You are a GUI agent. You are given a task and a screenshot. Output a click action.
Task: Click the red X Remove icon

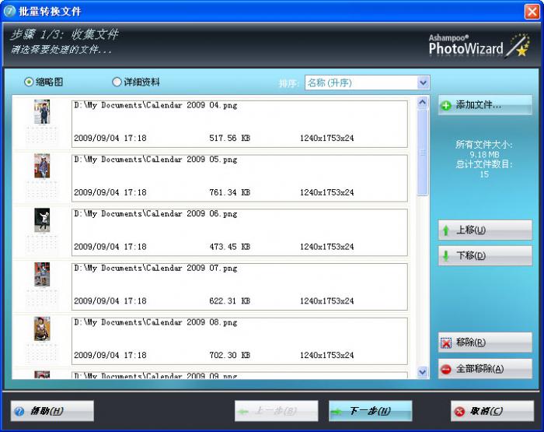coord(446,342)
